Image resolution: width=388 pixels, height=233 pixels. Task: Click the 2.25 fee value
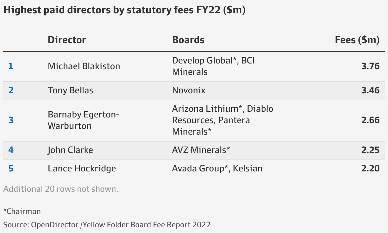click(371, 150)
